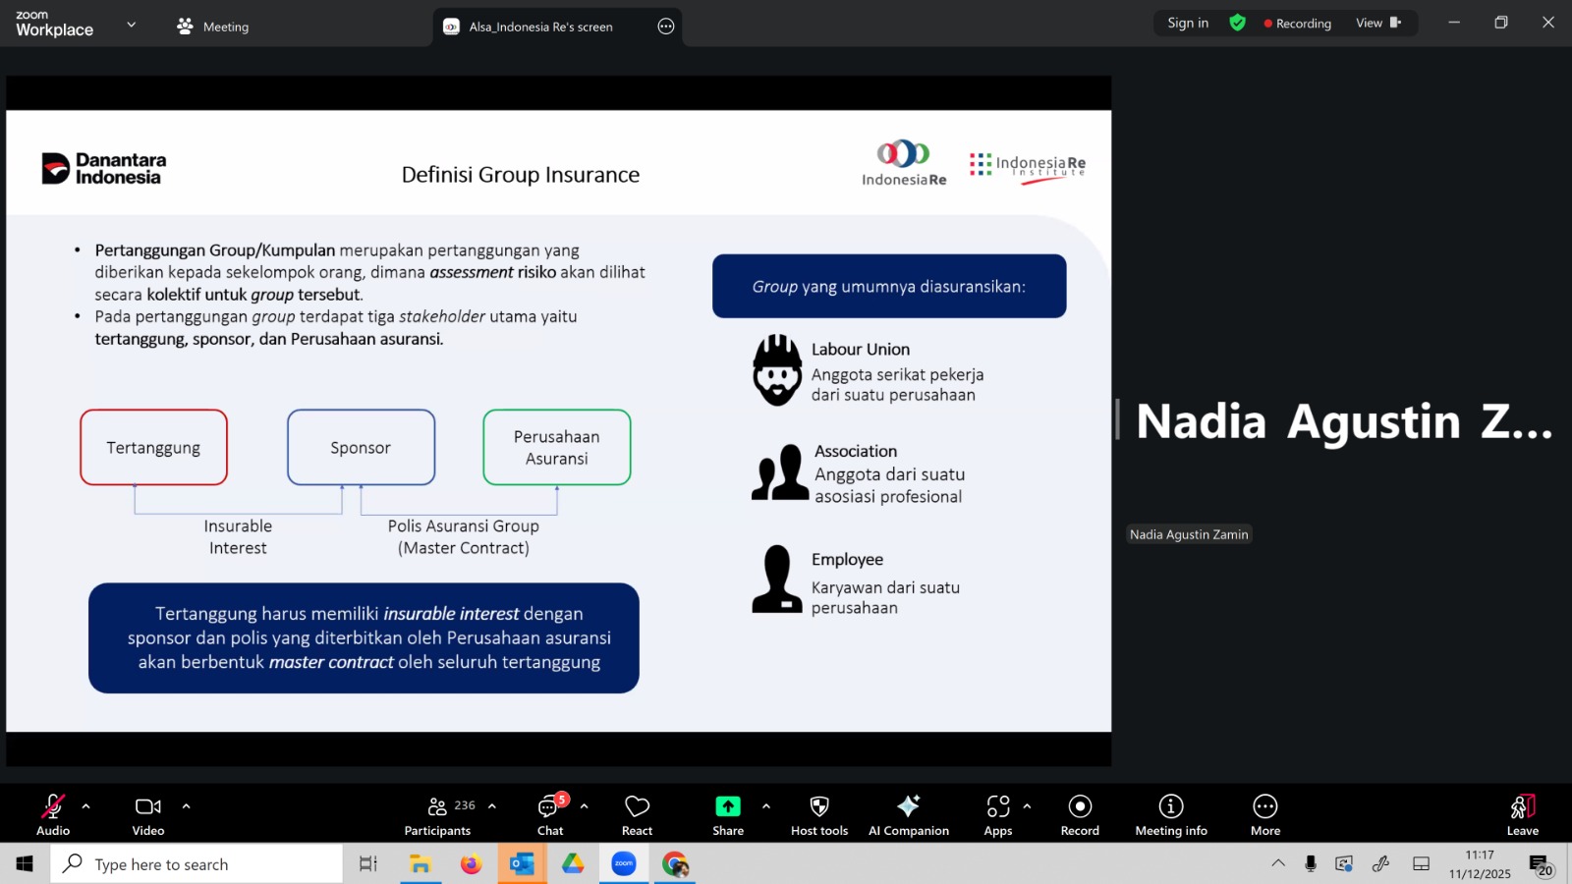Click the green Share screen icon

tap(727, 806)
